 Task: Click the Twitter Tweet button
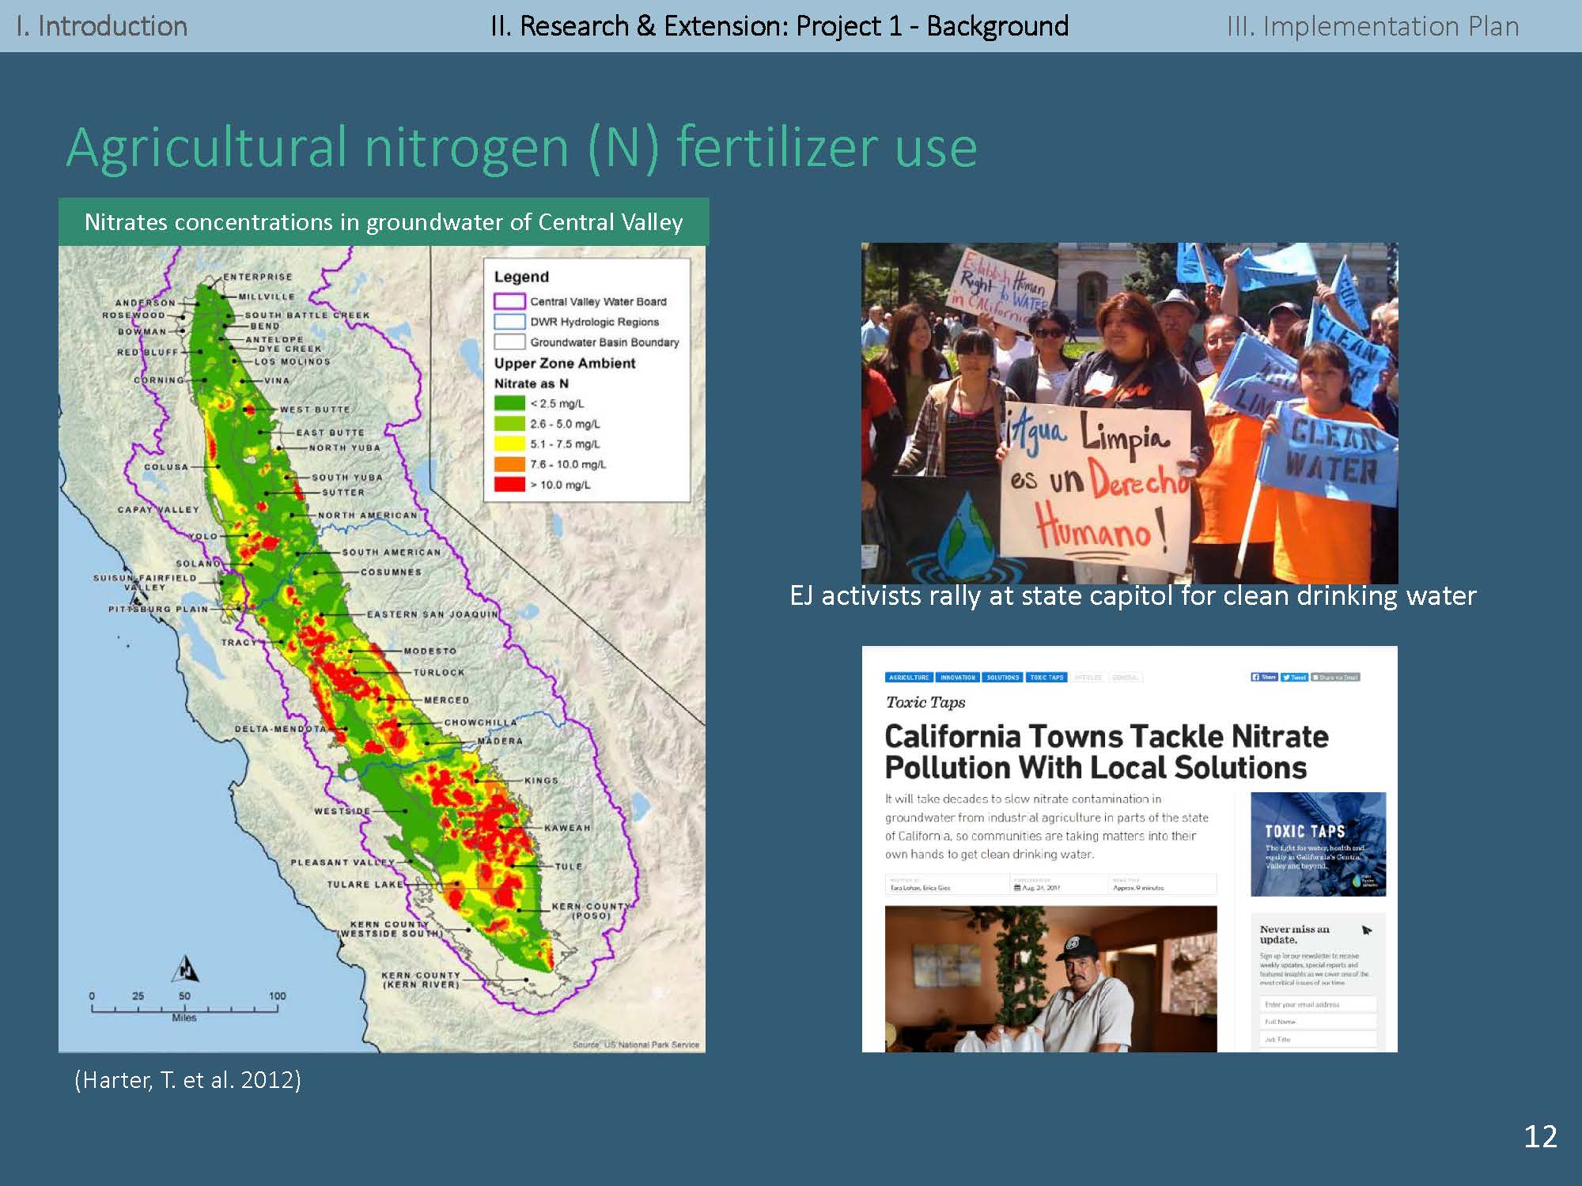1294,678
